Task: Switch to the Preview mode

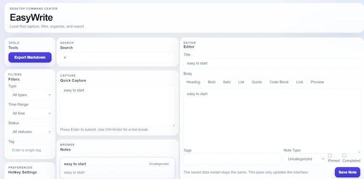Action: click(x=317, y=82)
